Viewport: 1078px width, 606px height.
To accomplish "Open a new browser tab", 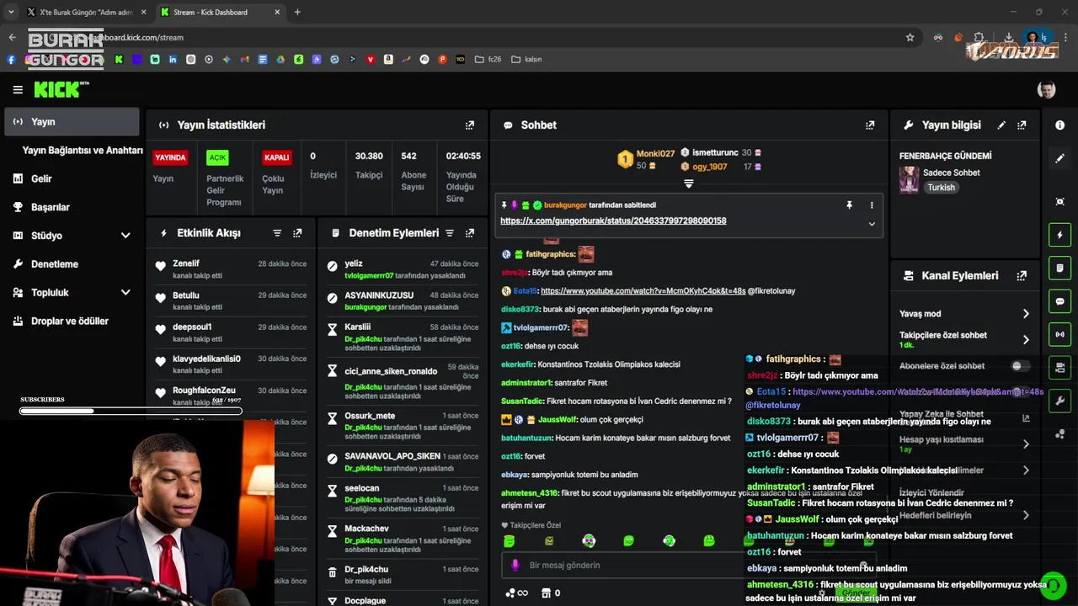I will click(297, 12).
